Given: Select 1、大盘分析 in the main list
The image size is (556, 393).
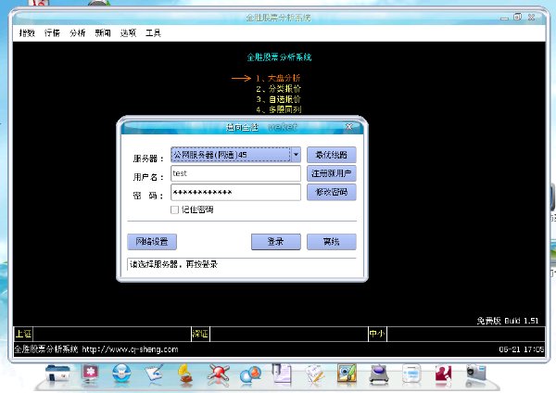Looking at the screenshot, I should (x=278, y=78).
